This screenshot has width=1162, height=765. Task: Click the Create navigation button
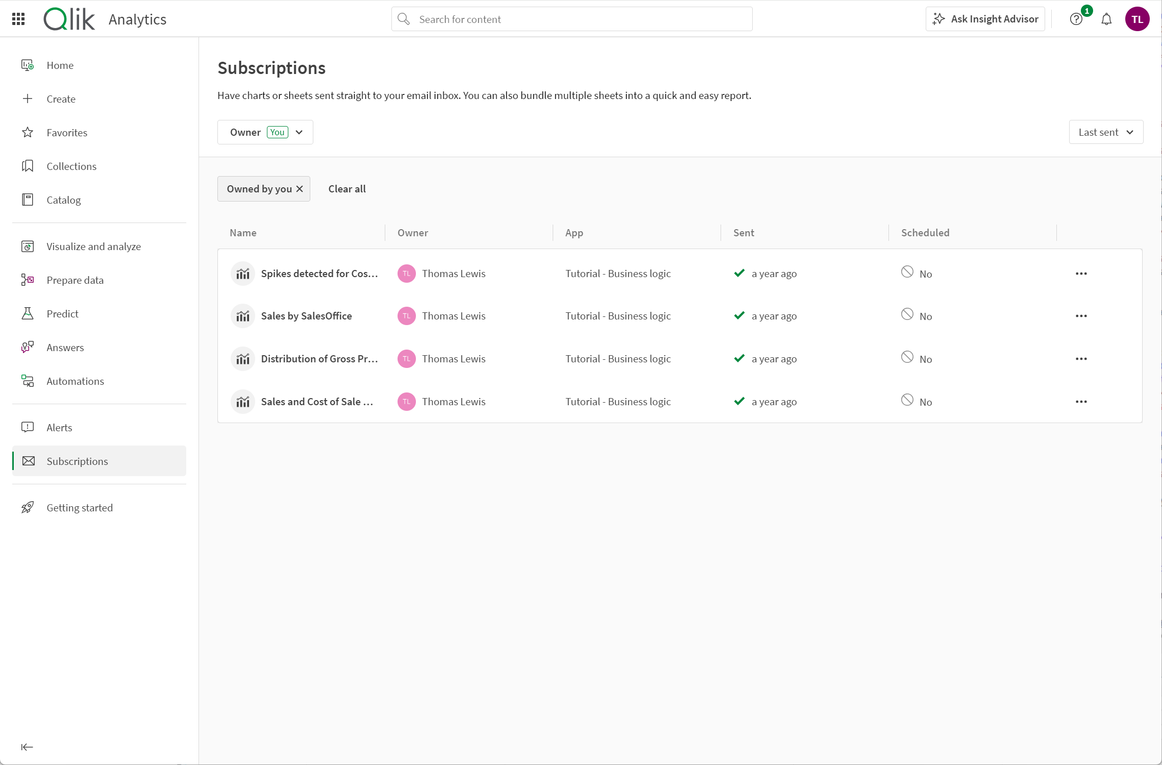(61, 98)
